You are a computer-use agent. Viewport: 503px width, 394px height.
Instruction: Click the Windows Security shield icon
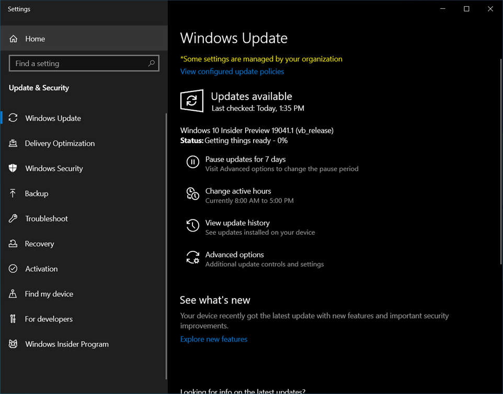[13, 168]
